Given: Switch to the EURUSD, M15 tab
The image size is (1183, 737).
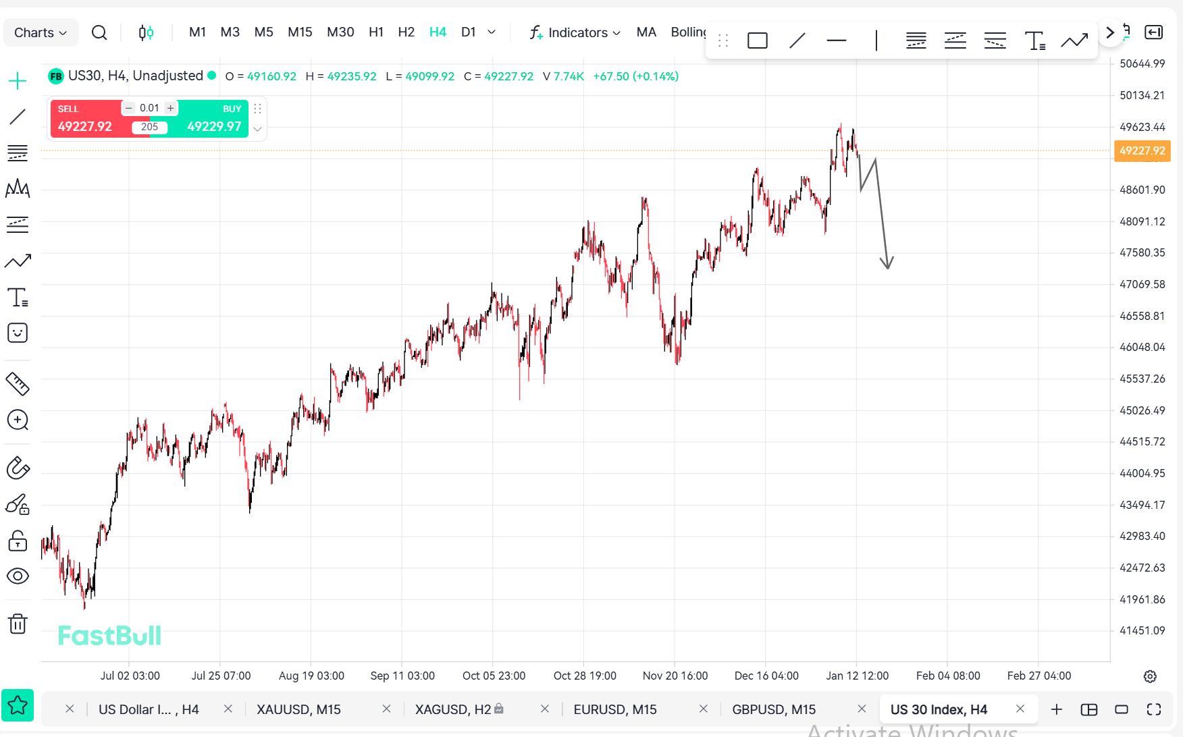Looking at the screenshot, I should [614, 709].
